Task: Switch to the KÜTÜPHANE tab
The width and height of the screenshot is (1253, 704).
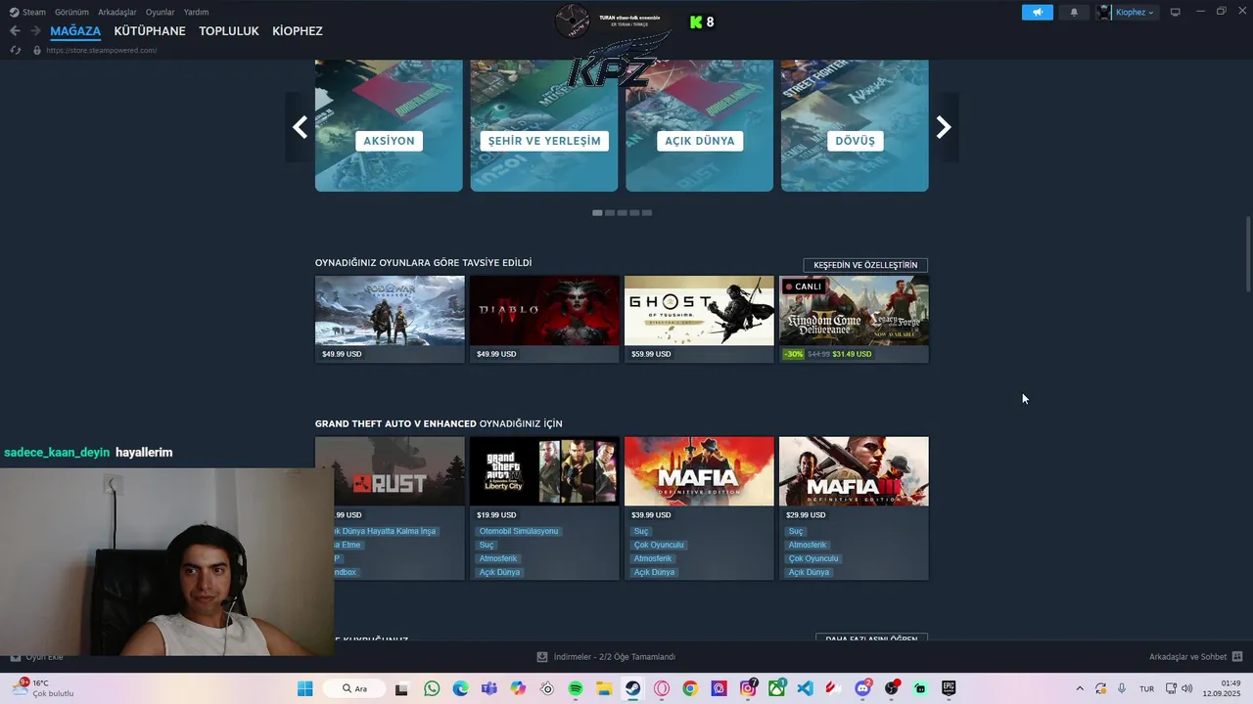Action: (150, 31)
